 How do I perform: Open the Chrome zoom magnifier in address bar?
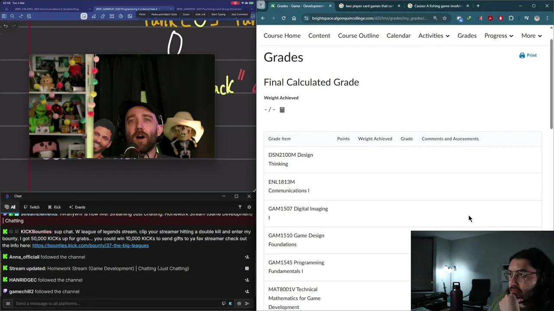(435, 18)
